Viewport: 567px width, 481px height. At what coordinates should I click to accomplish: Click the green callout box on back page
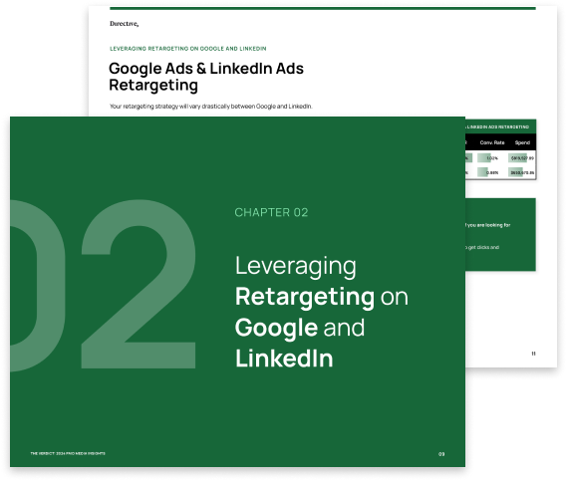click(x=500, y=235)
